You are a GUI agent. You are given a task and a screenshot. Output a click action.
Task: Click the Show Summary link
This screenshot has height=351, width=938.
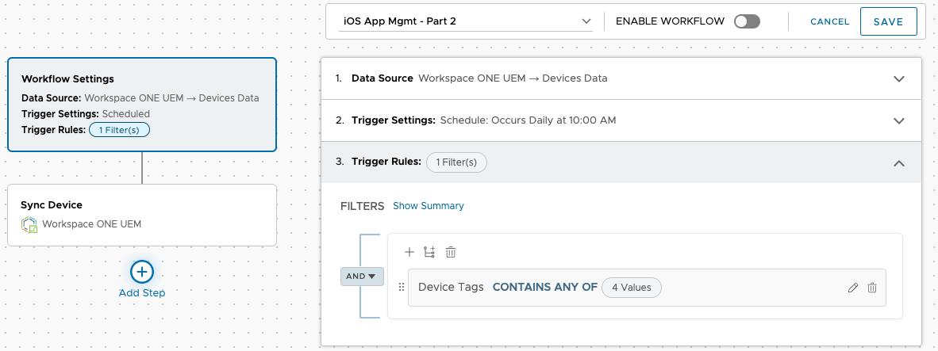click(x=429, y=206)
